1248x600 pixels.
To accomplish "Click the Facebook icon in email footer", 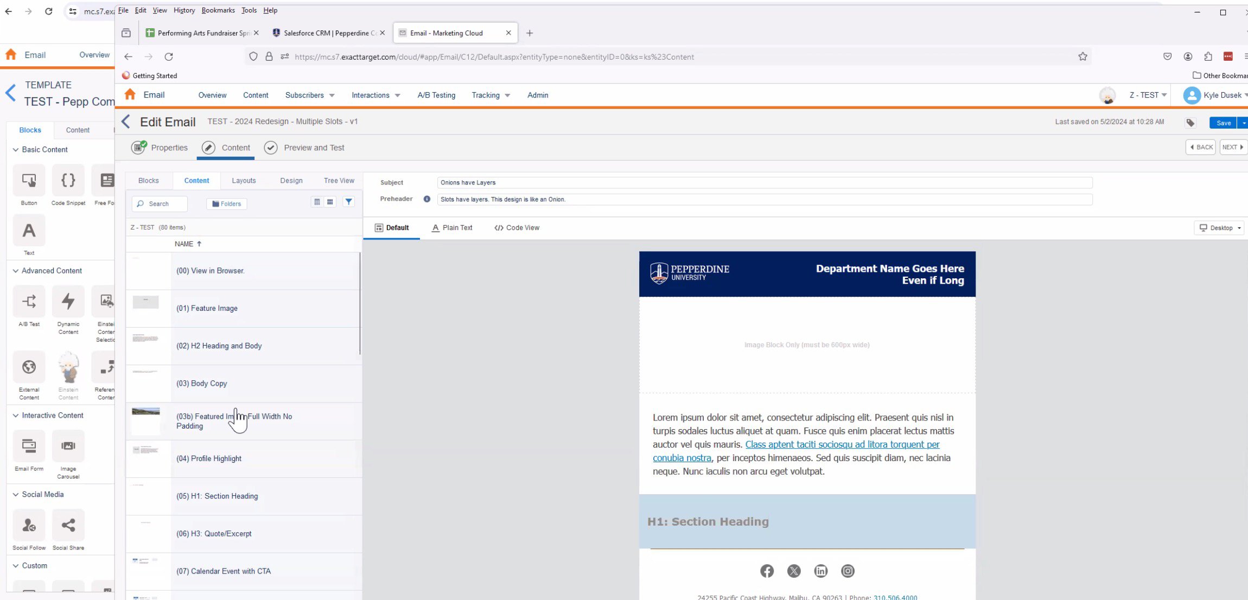I will (767, 571).
